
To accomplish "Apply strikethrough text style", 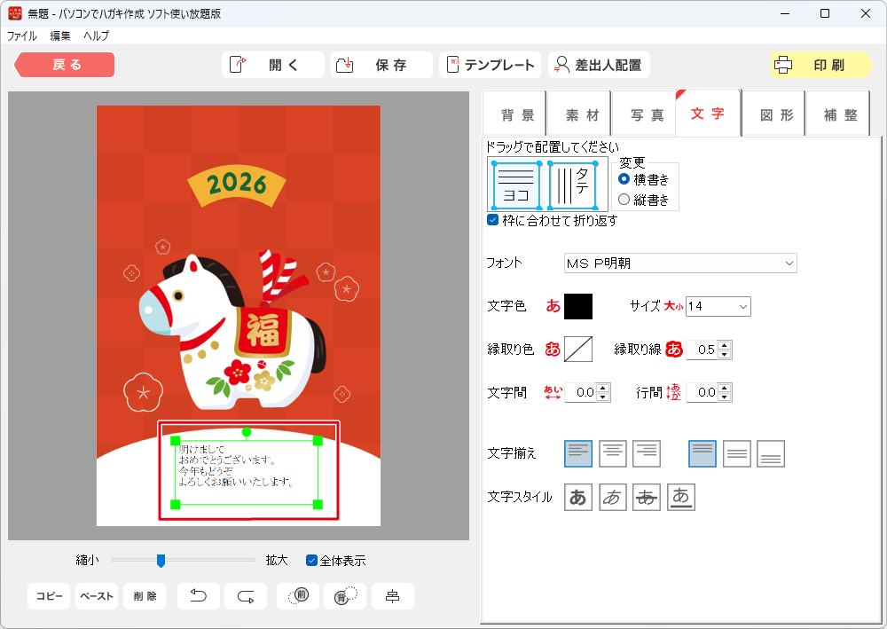I will tap(647, 498).
